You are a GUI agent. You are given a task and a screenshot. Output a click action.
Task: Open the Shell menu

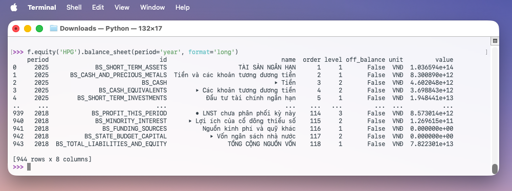coord(74,7)
